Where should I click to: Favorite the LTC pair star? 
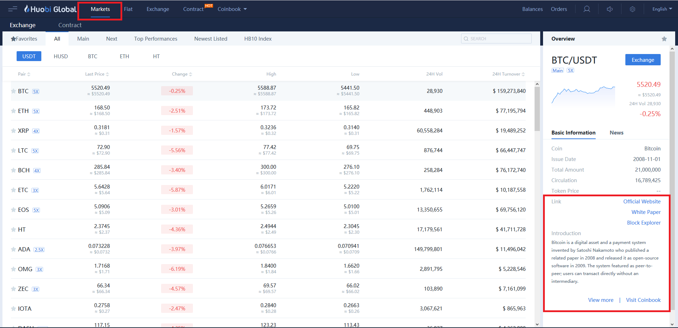(13, 150)
